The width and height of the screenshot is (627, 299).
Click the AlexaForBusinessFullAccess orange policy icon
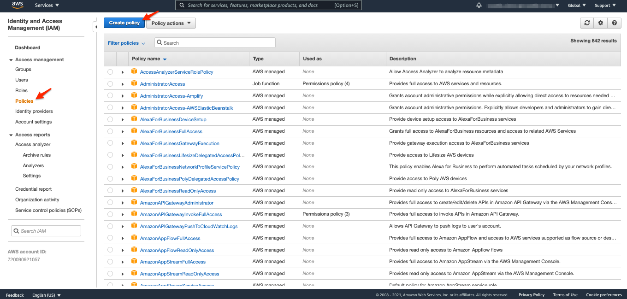pos(134,131)
